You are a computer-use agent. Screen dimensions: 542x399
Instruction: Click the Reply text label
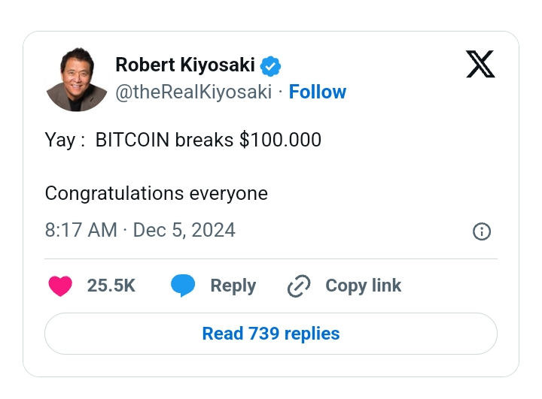[233, 286]
